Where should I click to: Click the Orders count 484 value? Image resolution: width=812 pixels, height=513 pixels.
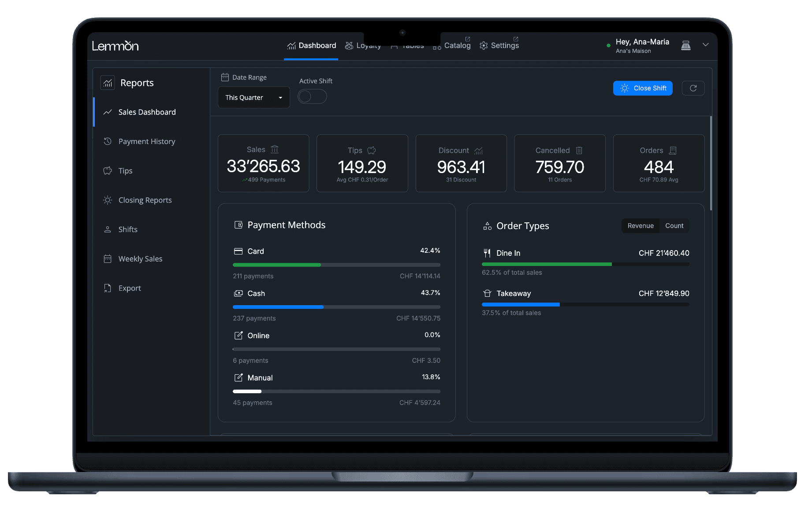tap(659, 167)
